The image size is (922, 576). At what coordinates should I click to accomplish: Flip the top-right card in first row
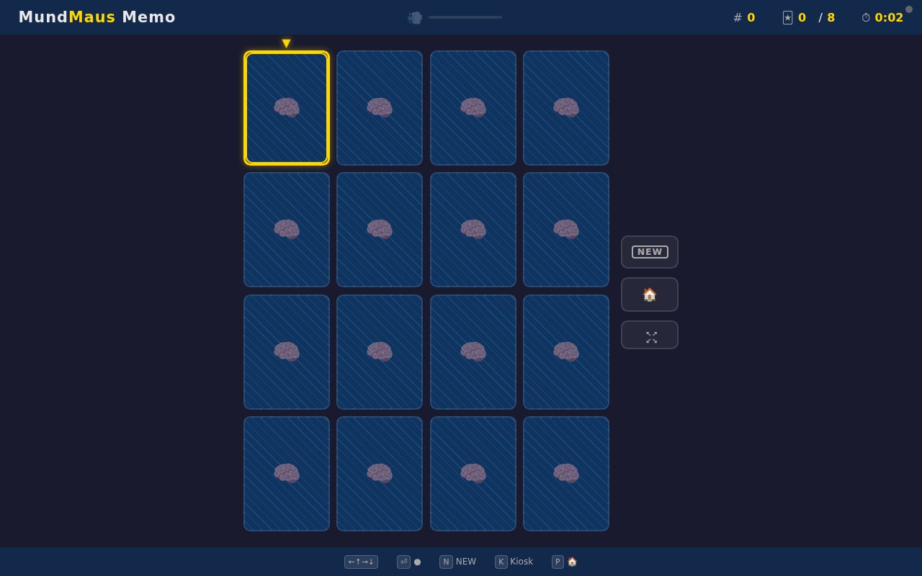coord(566,108)
